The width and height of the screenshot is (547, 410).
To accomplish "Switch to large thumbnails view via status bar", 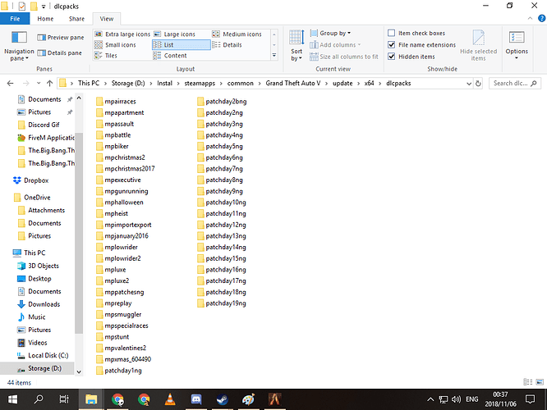I will [x=540, y=382].
